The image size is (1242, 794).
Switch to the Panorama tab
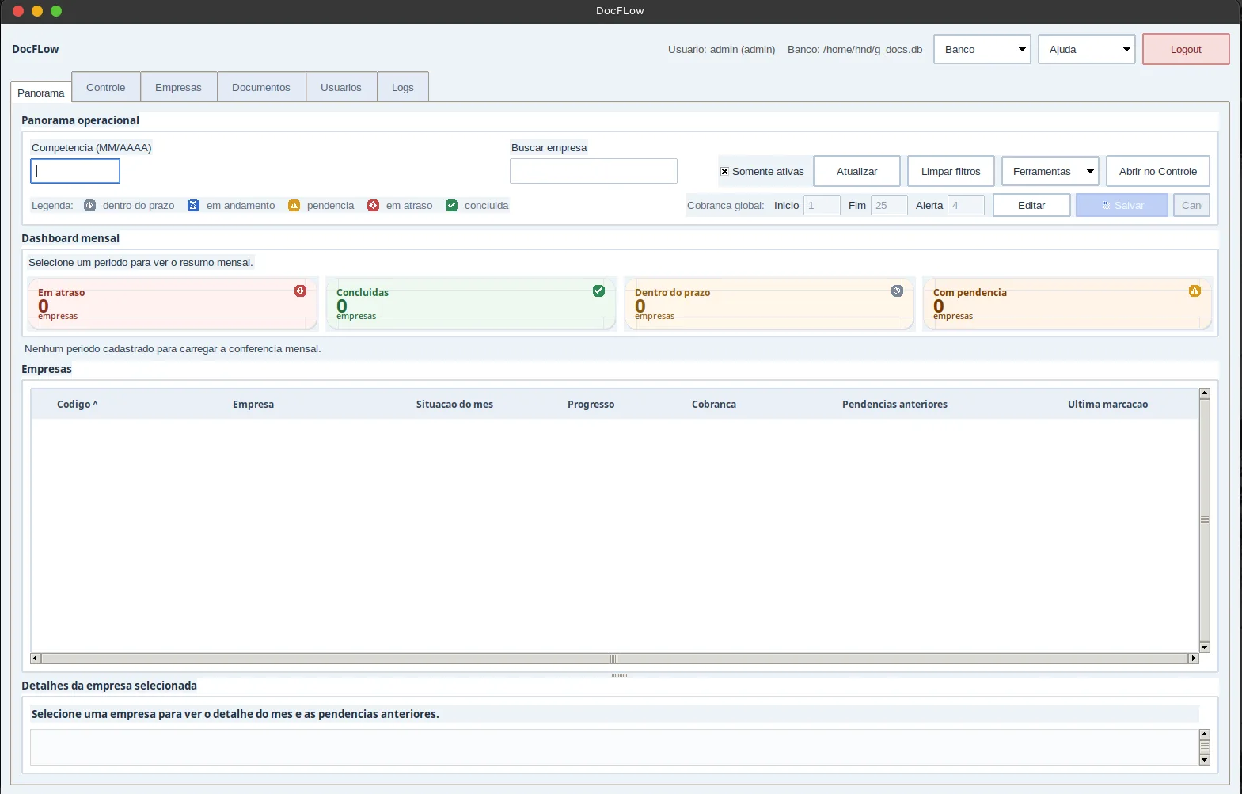[x=41, y=93]
